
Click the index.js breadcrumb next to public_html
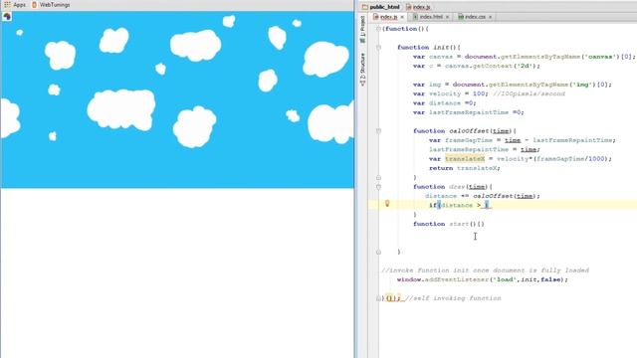tap(418, 7)
